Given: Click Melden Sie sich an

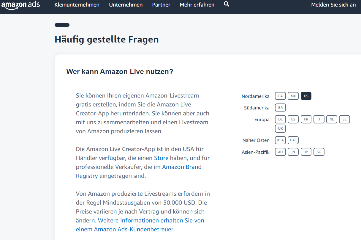Looking at the screenshot, I should (x=333, y=5).
